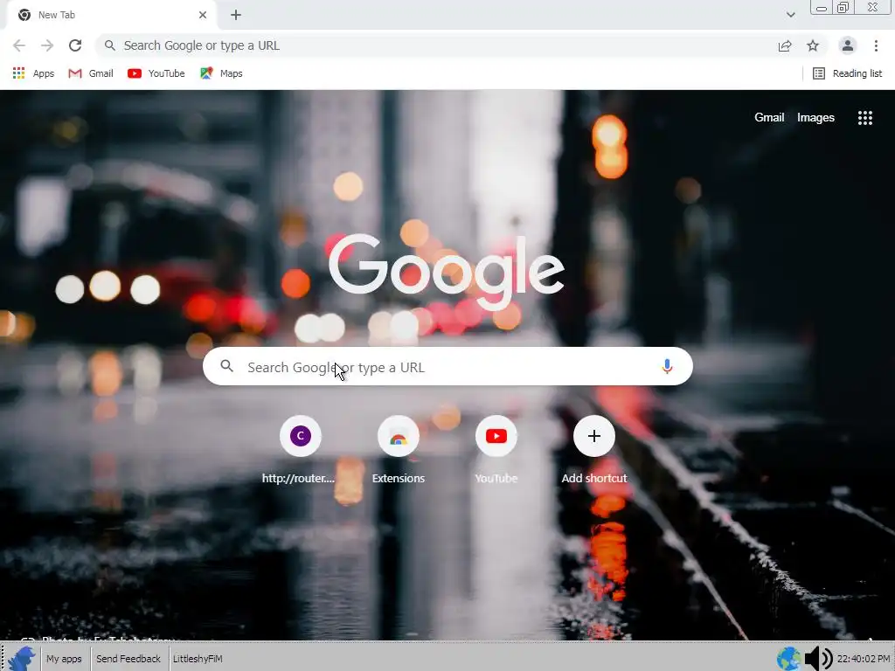This screenshot has width=895, height=671.
Task: Open the taskbar start pony icon
Action: point(22,659)
